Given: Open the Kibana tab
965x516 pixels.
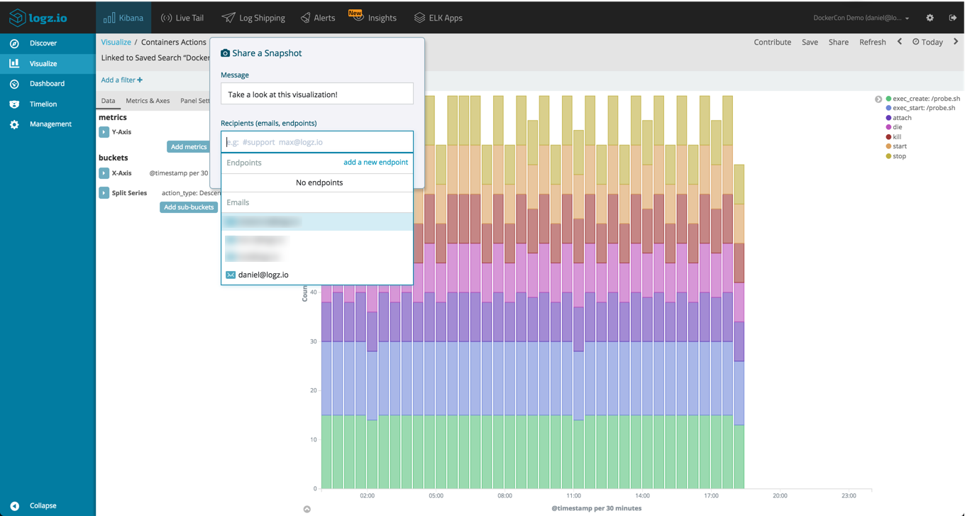Looking at the screenshot, I should [x=123, y=18].
